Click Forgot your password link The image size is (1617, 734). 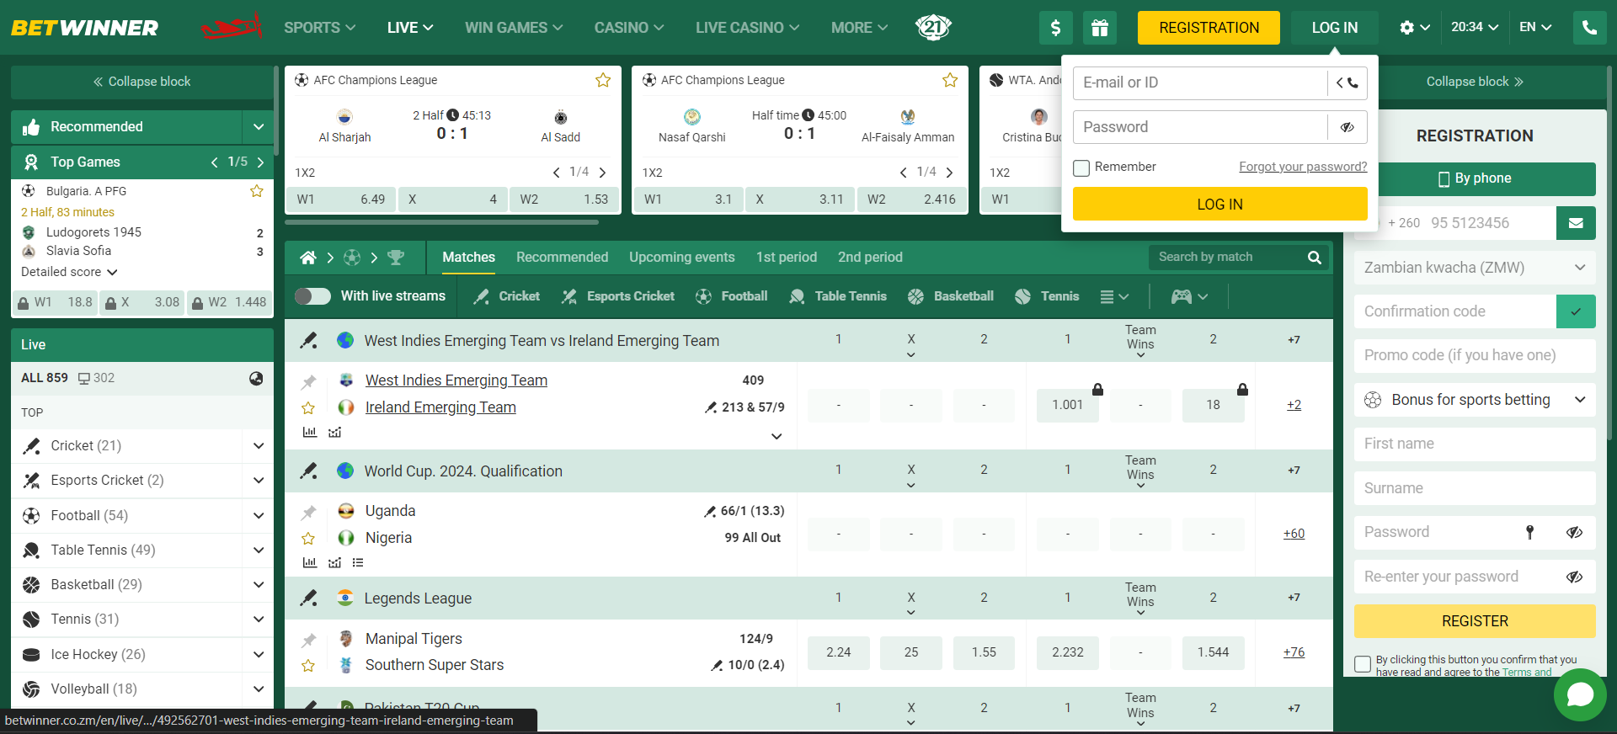(x=1303, y=167)
